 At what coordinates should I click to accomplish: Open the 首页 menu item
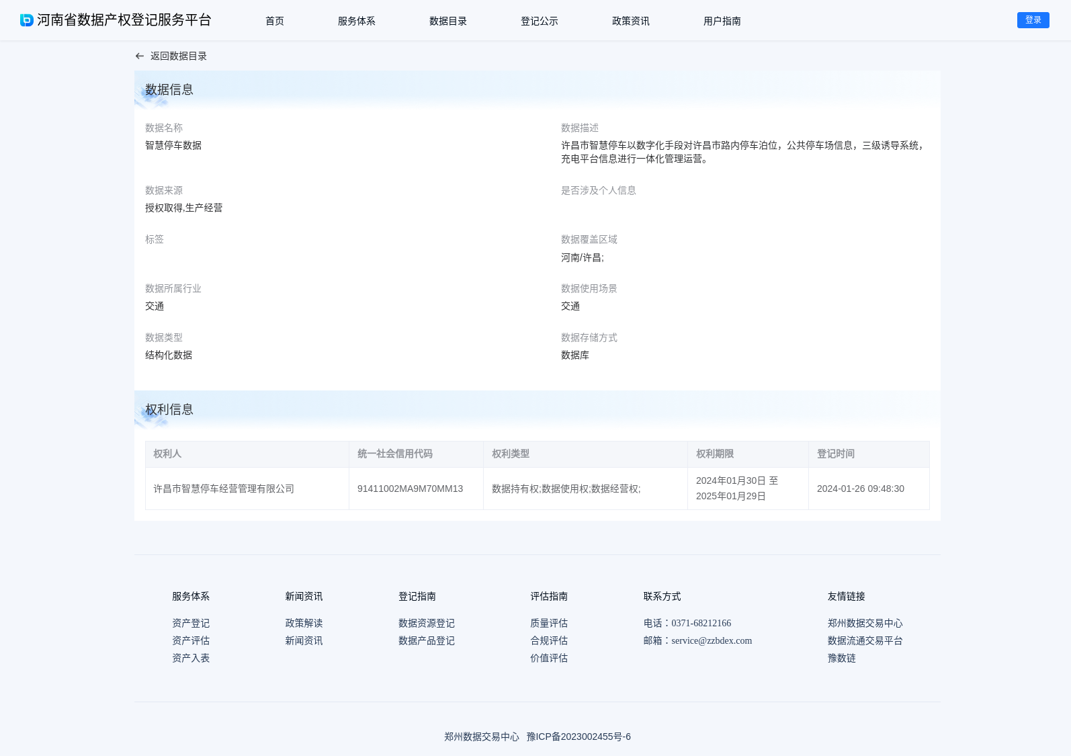tap(275, 22)
